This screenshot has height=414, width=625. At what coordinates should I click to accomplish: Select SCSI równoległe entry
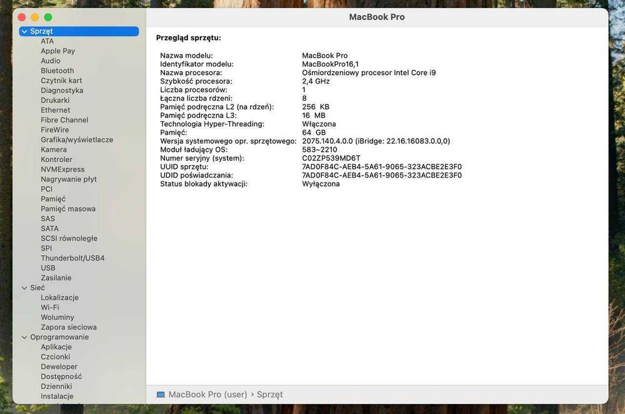(x=69, y=239)
